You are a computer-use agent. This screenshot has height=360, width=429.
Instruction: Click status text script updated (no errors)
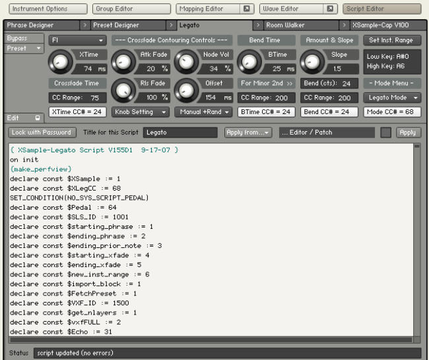[x=75, y=353]
